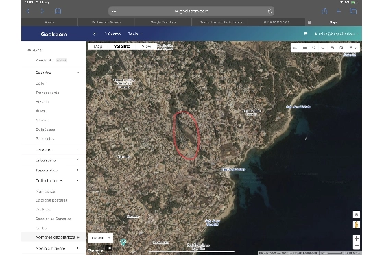Click the first ruler icon in map toolbar

(x=296, y=48)
